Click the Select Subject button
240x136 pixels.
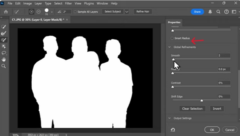pyautogui.click(x=113, y=12)
